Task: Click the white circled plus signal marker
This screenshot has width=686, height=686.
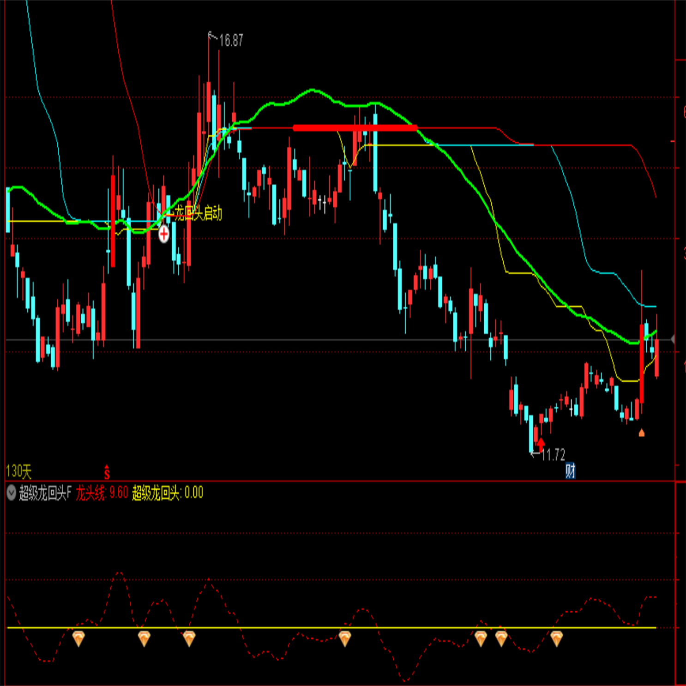Action: click(164, 234)
